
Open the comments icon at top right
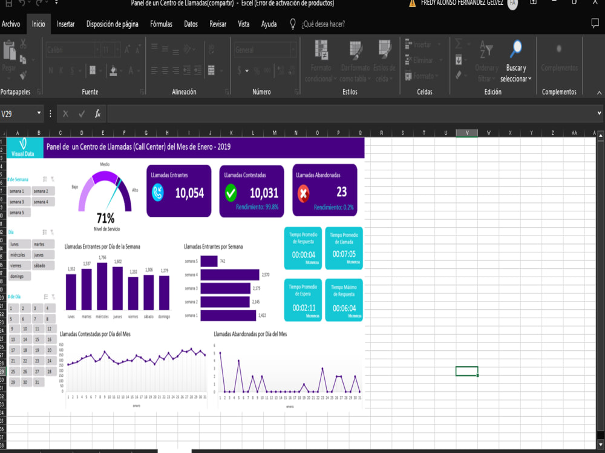coord(595,24)
